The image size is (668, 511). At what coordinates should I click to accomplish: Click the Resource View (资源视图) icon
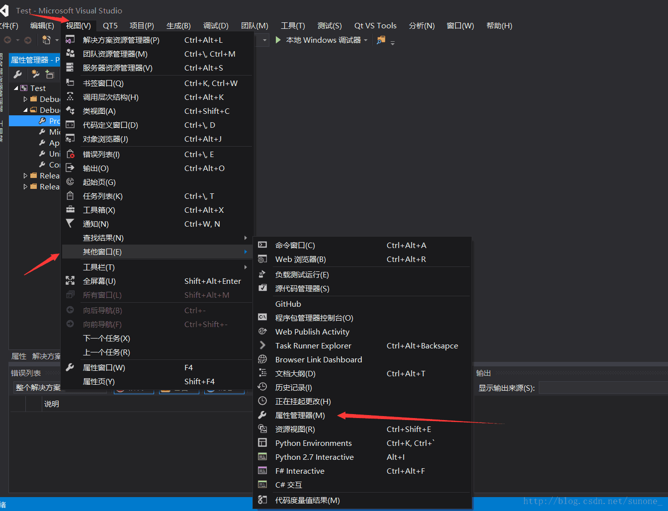(x=262, y=428)
